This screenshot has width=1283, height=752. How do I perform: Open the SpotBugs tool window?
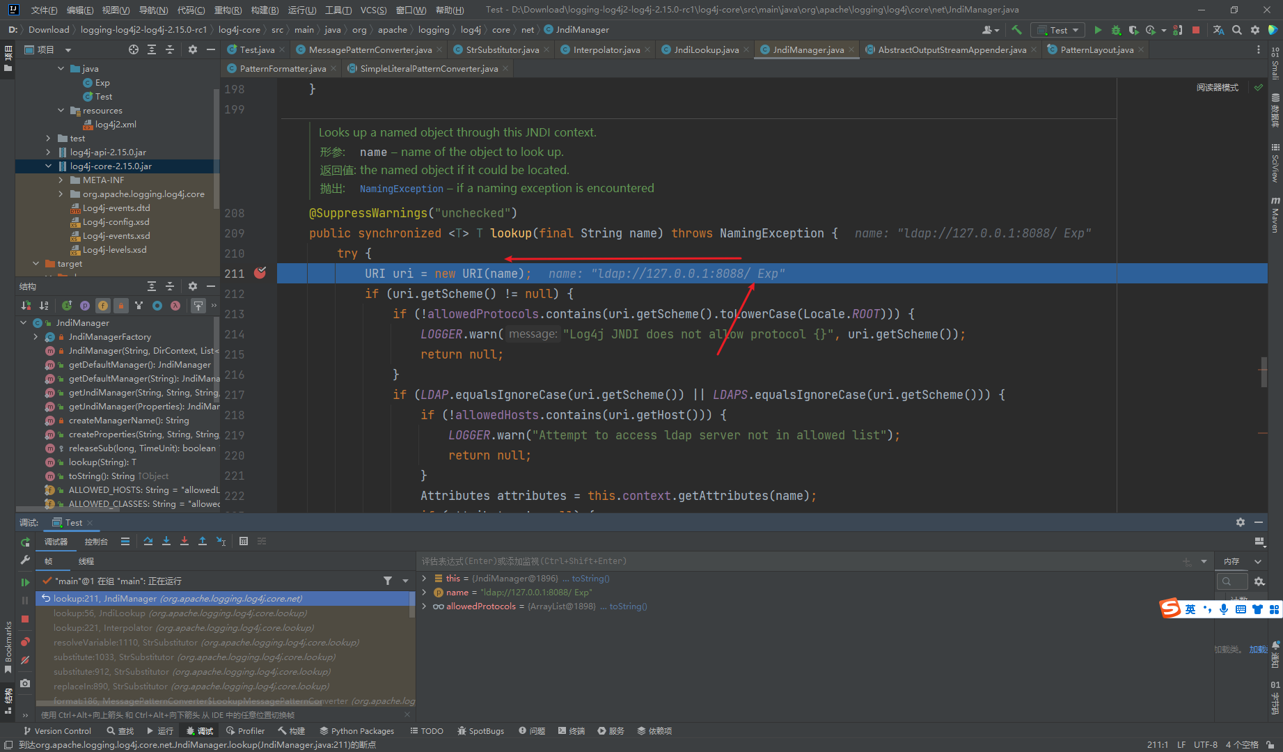(480, 731)
